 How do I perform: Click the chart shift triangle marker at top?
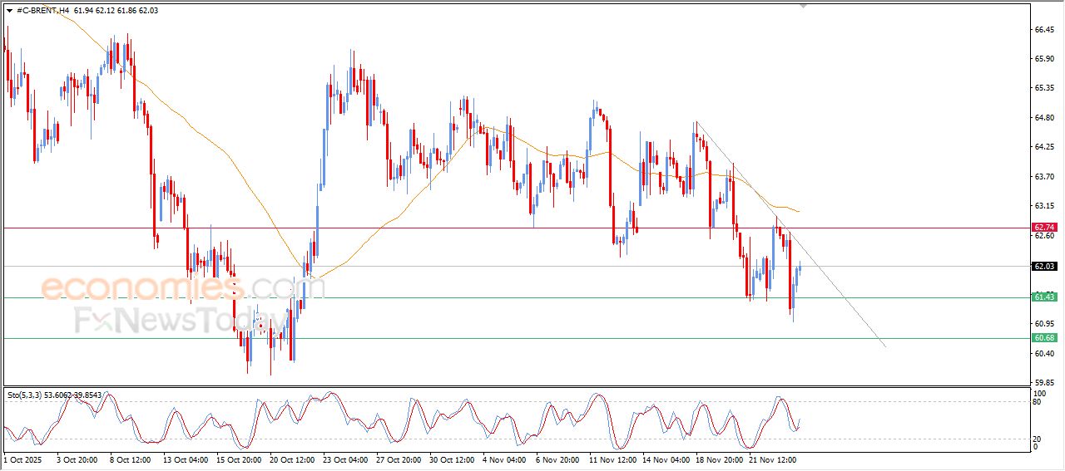(x=802, y=5)
